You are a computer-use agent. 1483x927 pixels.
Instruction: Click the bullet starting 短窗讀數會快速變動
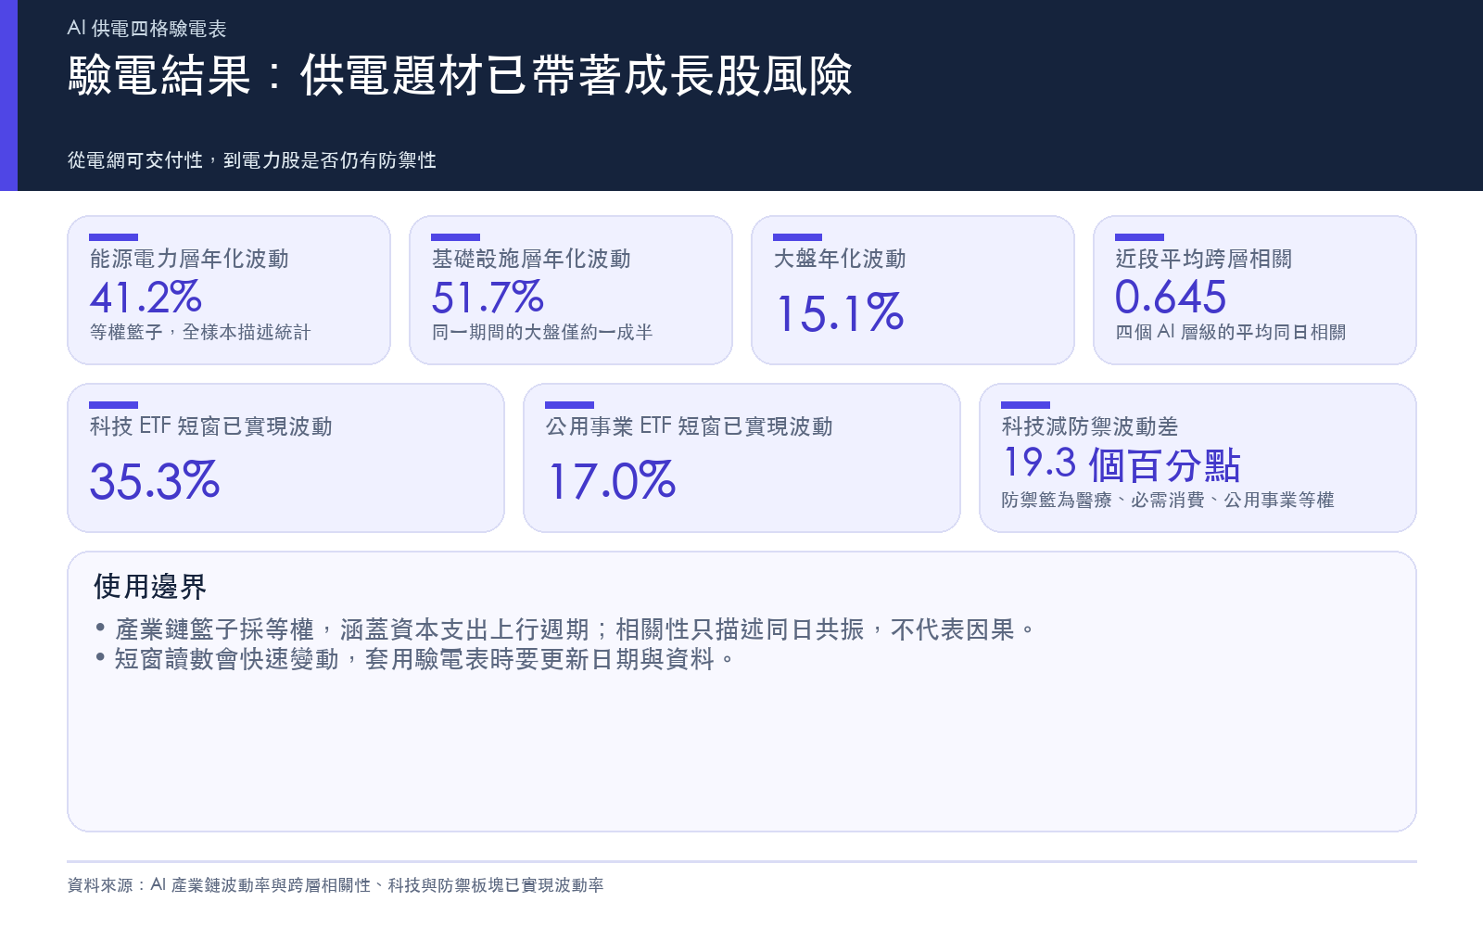[415, 659]
